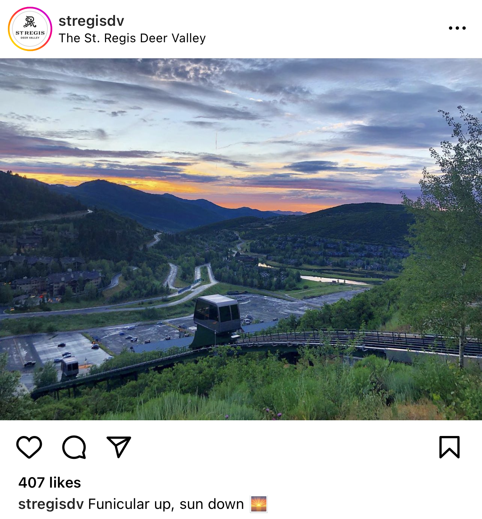
Task: Open The St. Regis Deer Valley location
Action: click(132, 38)
